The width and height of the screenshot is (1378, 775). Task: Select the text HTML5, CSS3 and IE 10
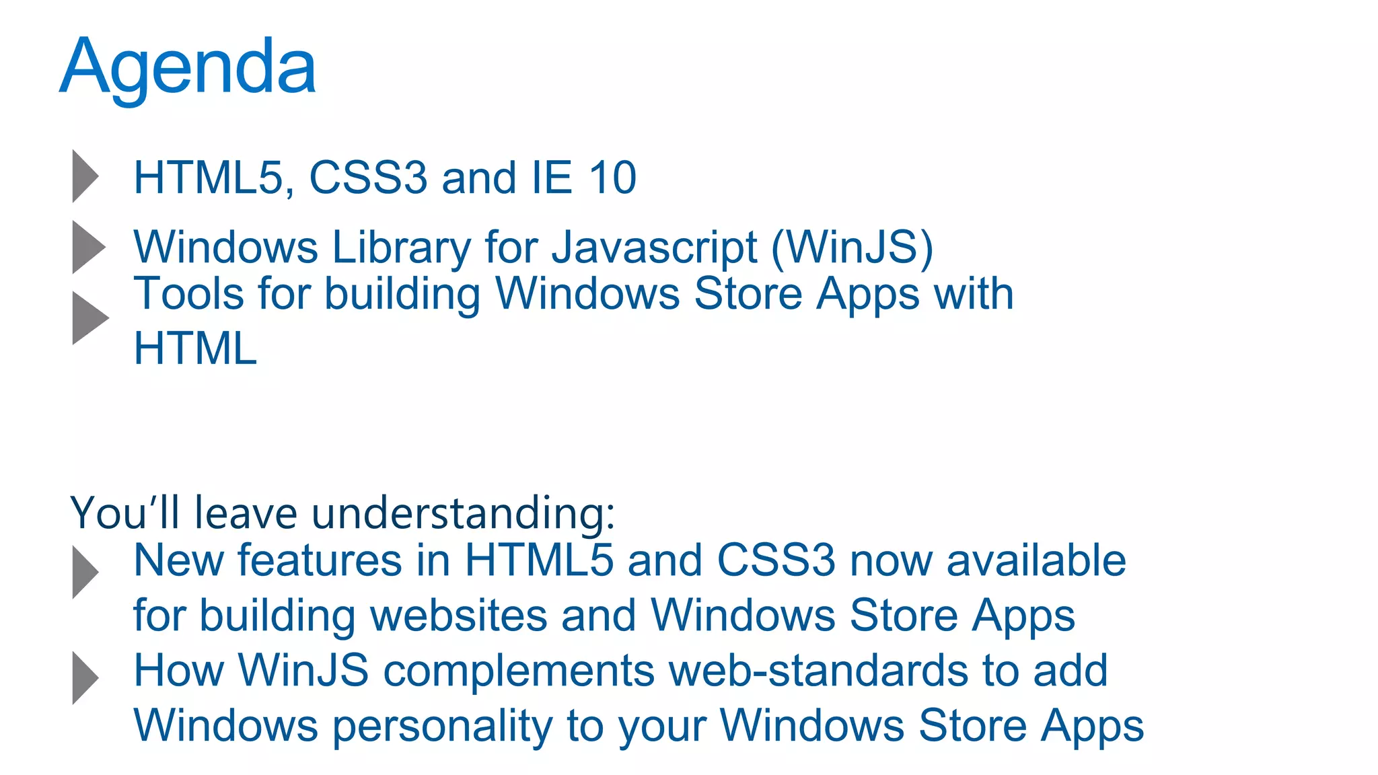tap(385, 178)
